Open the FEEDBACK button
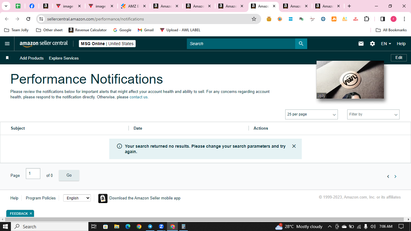Screen dimensions: 411x231 point(19,214)
